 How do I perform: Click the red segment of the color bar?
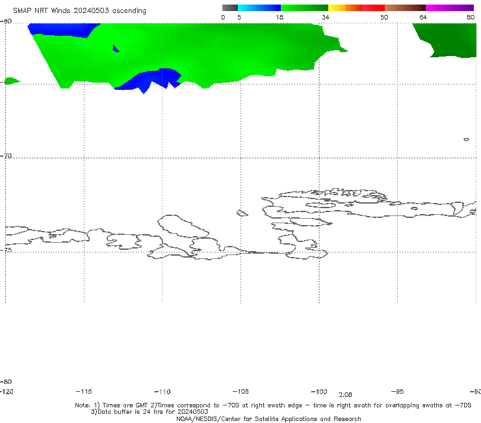click(x=373, y=8)
